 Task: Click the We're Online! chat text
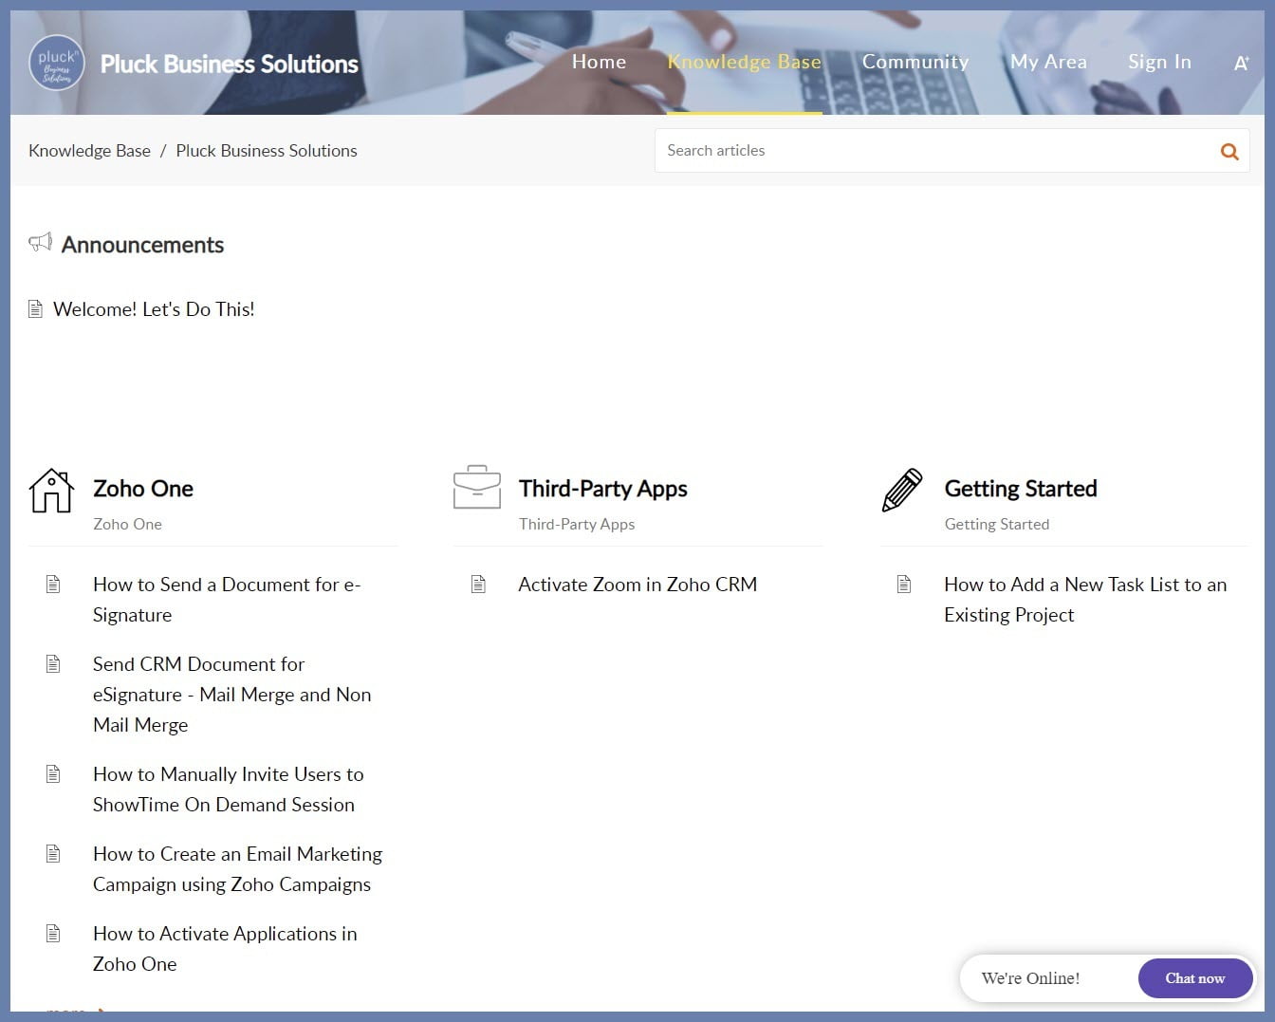point(1030,978)
